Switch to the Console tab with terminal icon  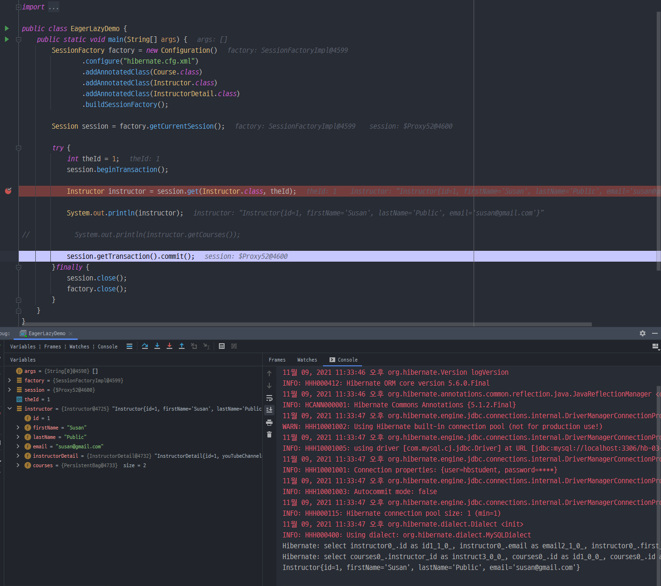click(343, 360)
